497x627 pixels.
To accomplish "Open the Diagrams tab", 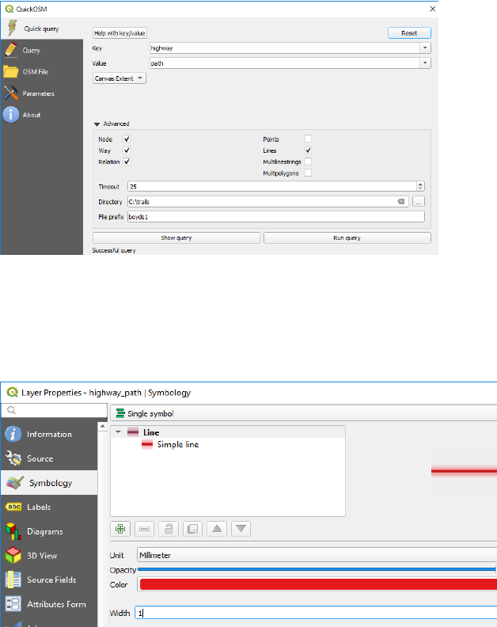I will pyautogui.click(x=49, y=531).
